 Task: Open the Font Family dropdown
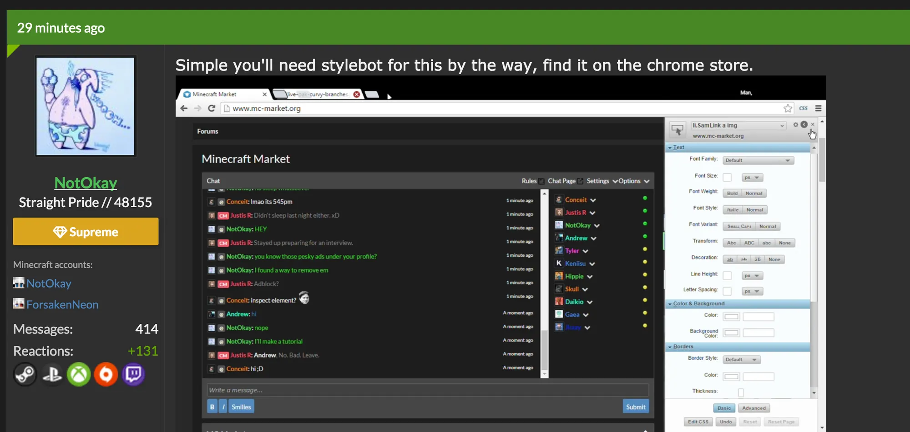coord(758,160)
